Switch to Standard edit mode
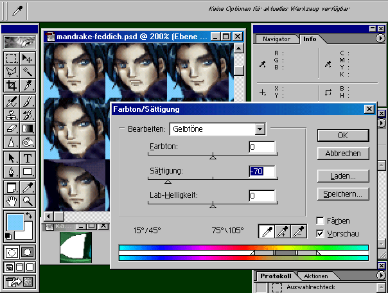This screenshot has height=293, width=388. [12, 253]
